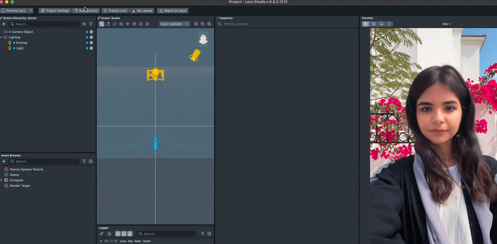
Task: Open the Asset Library
Action: point(86,10)
